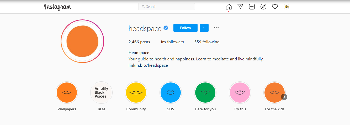Click the bold Headspace bio name
Image resolution: width=350 pixels, height=125 pixels.
(139, 53)
